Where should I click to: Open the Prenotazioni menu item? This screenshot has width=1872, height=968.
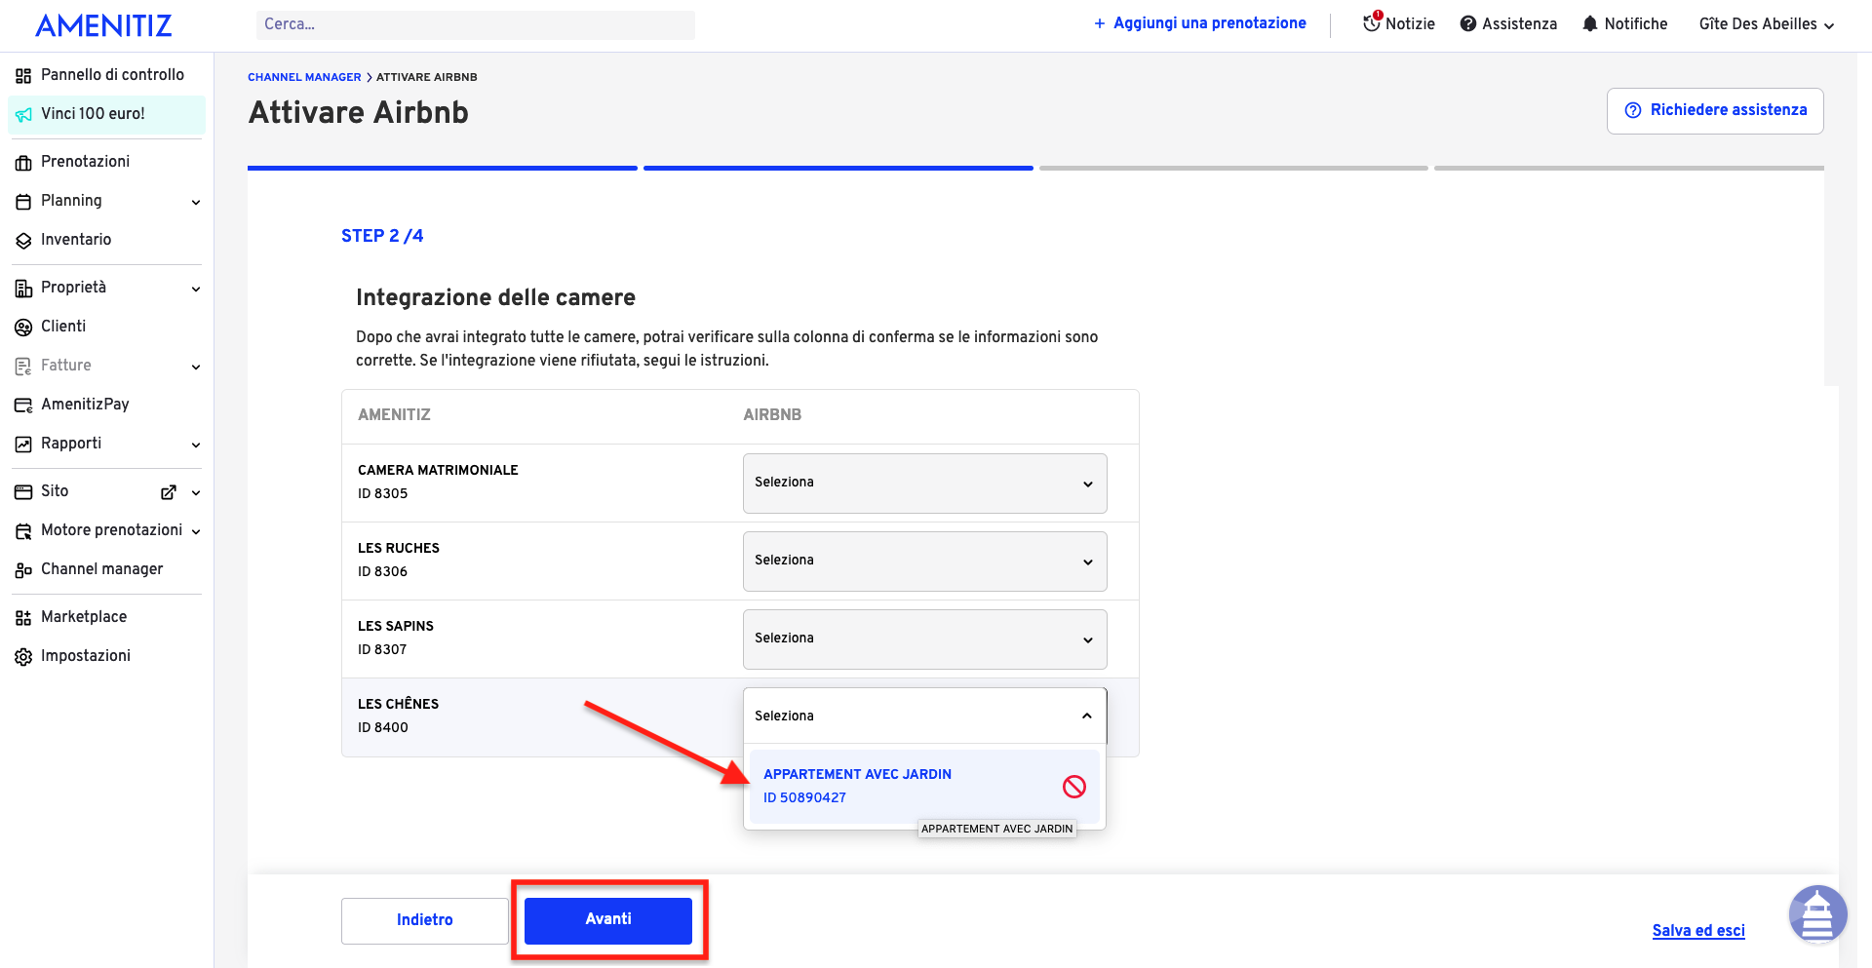106,162
